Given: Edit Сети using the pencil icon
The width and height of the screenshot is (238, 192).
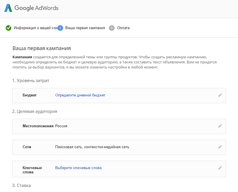Looking at the screenshot, I should (220, 147).
